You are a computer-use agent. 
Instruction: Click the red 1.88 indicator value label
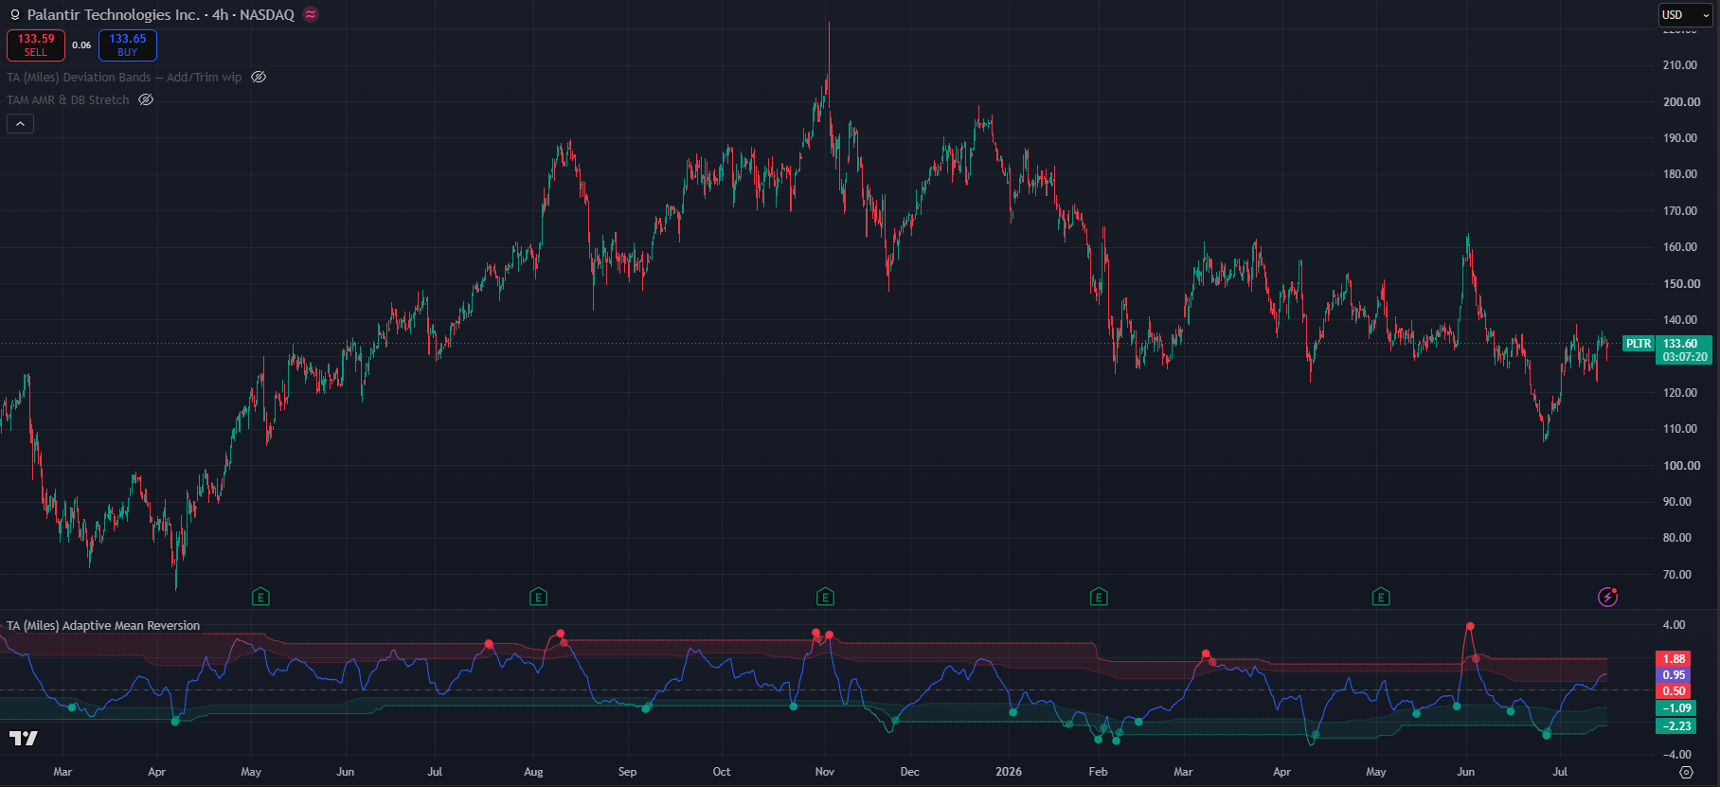[1675, 659]
